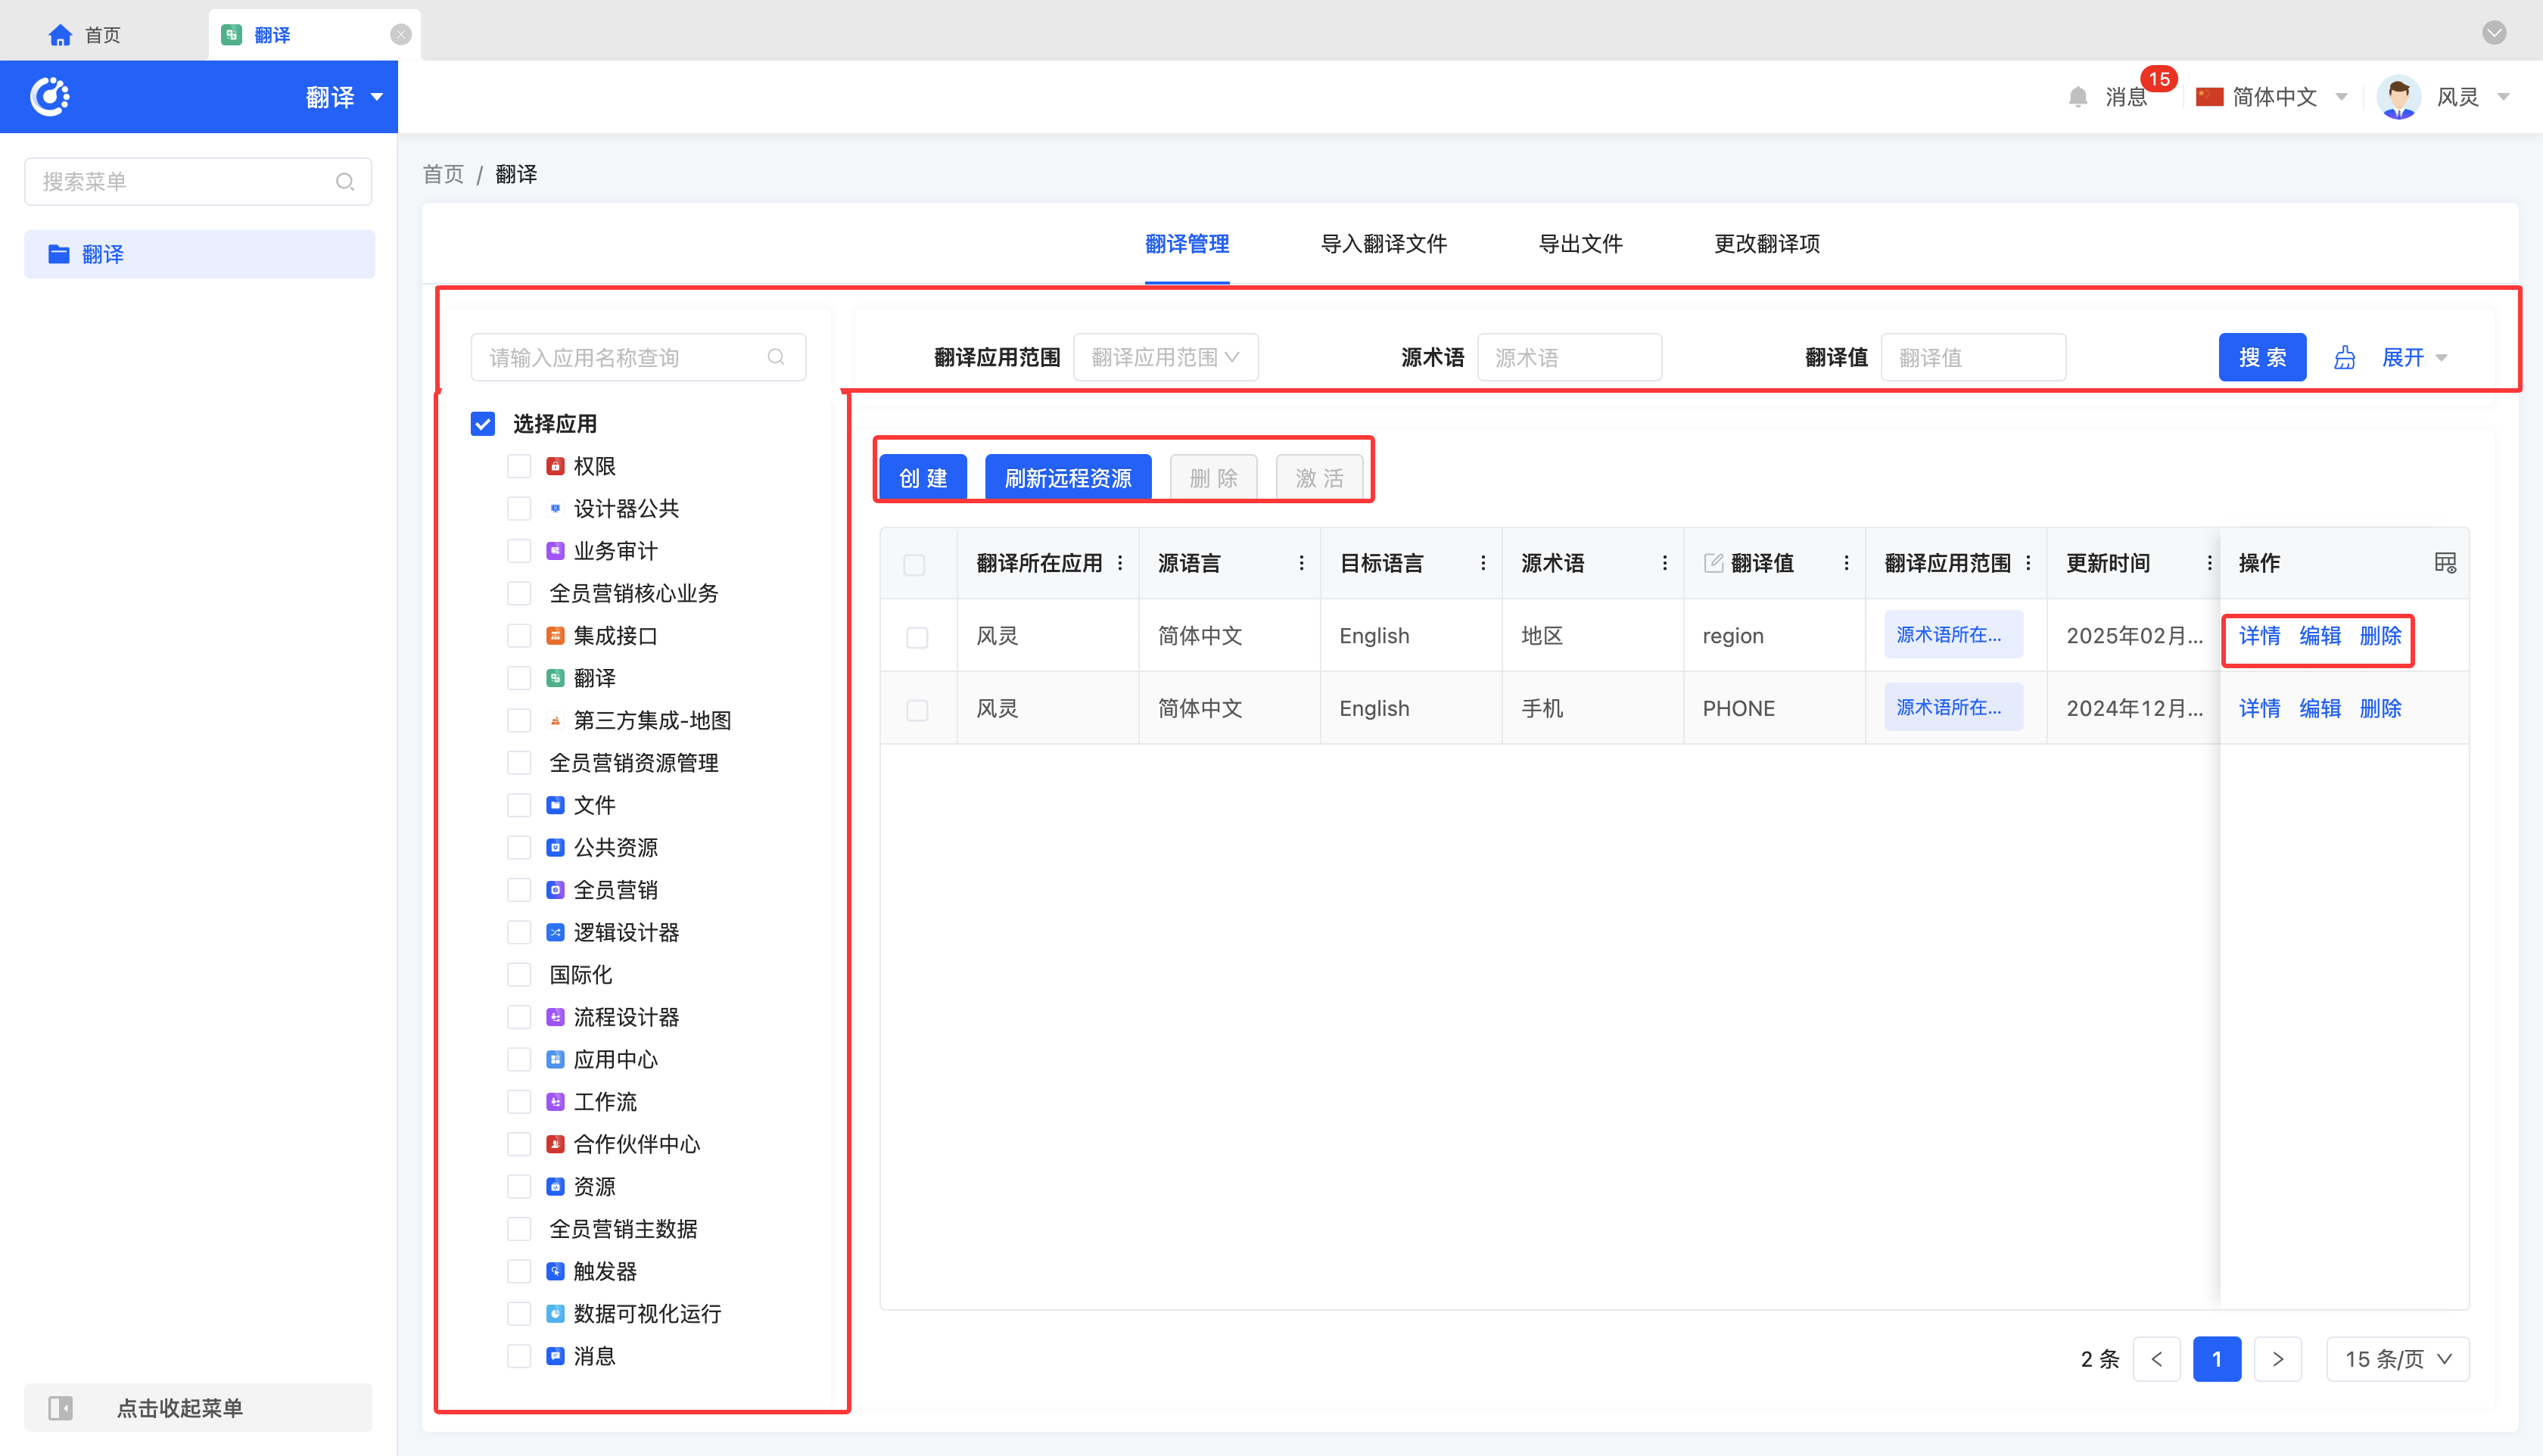This screenshot has width=2543, height=1456.
Task: Click the collapse menu panel icon
Action: click(x=60, y=1408)
